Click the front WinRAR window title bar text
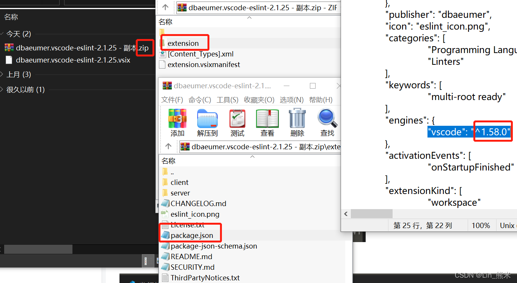This screenshot has width=517, height=283. [222, 86]
